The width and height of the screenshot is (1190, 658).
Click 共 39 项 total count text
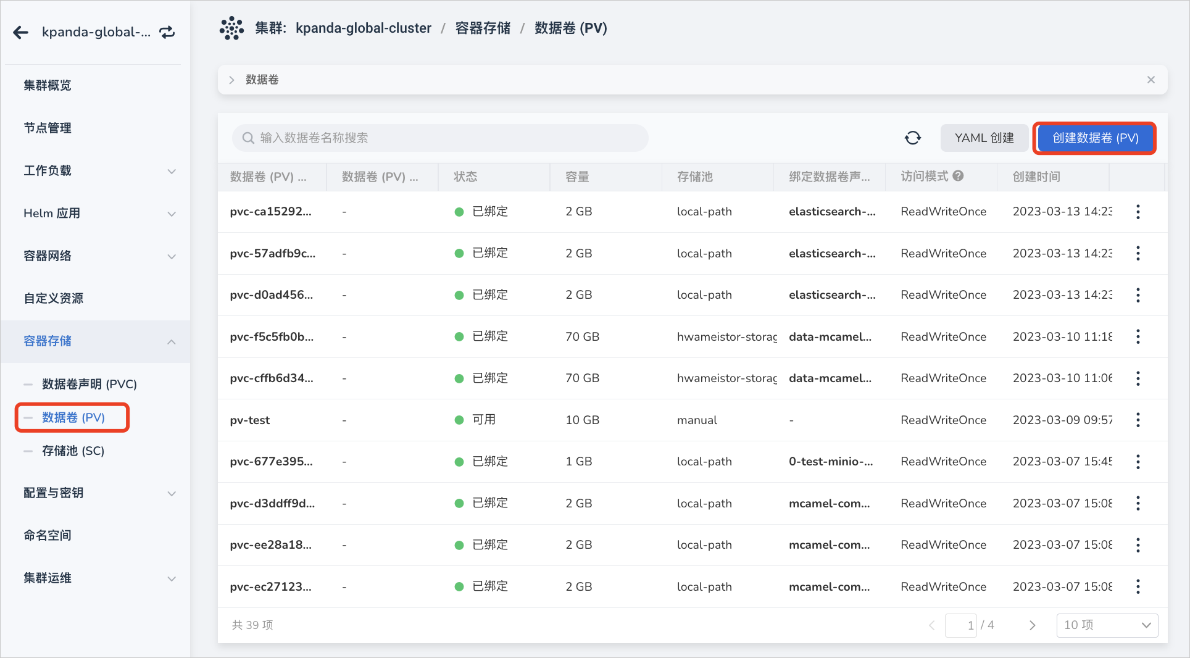pos(252,625)
